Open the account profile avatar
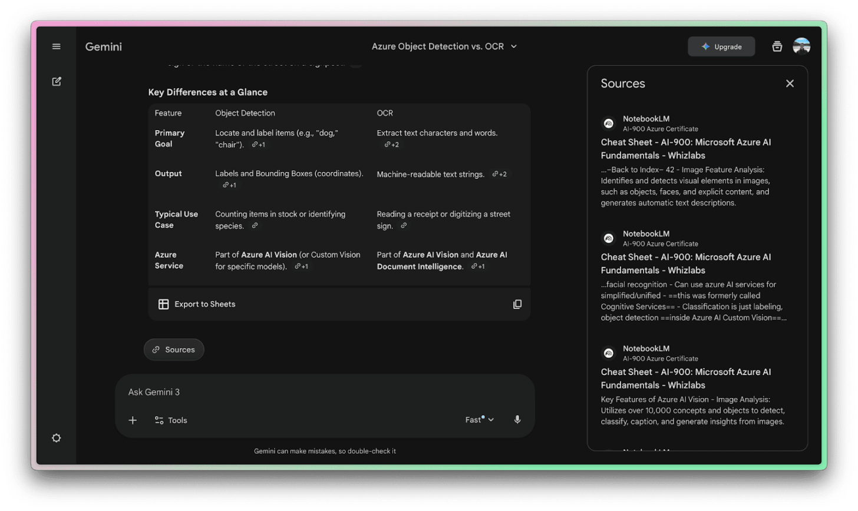Viewport: 858px width, 511px height. click(801, 47)
